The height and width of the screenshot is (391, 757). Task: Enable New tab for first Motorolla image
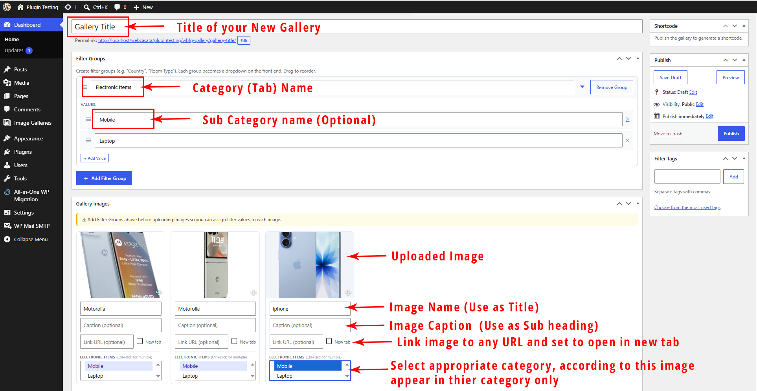[x=140, y=341]
